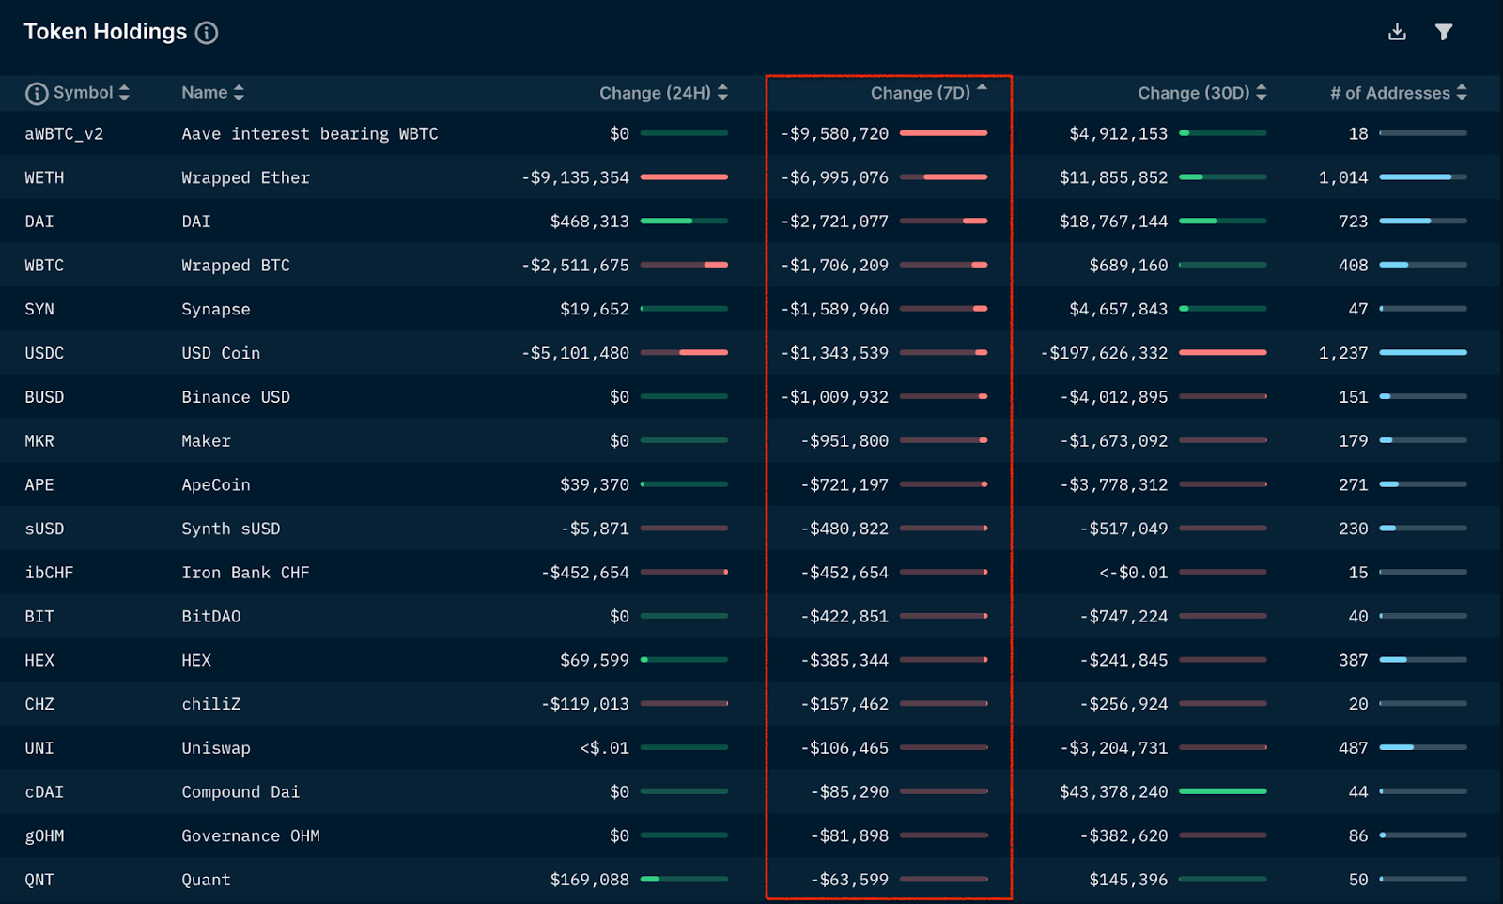Click the Iron Bank CHF name

(245, 573)
